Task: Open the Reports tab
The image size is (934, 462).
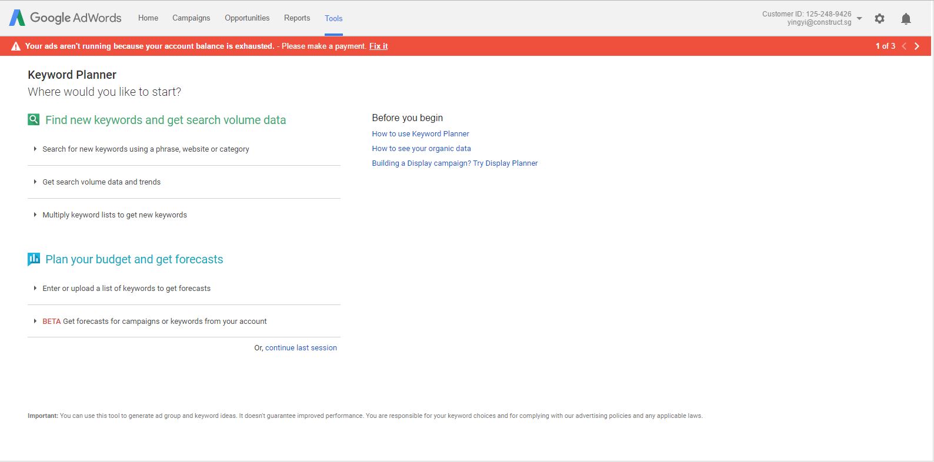Action: 297,18
